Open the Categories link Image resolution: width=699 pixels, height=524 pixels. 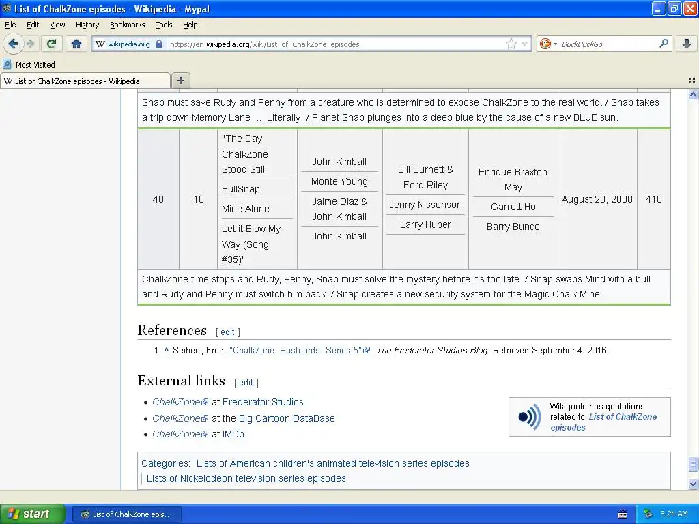(165, 463)
